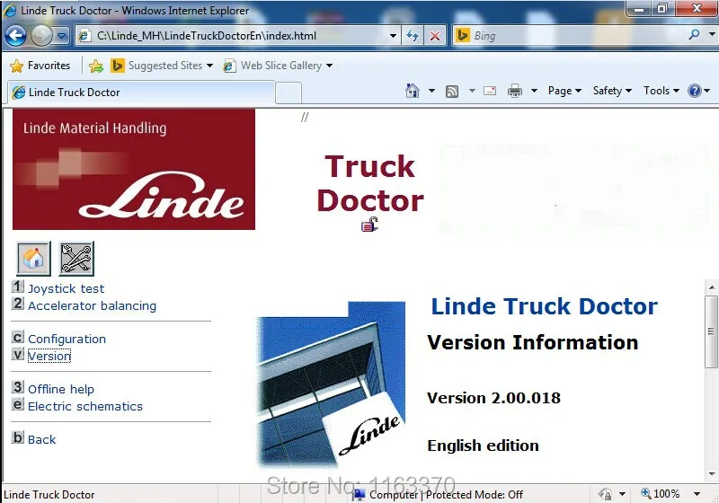Click the Help question mark icon

694,91
